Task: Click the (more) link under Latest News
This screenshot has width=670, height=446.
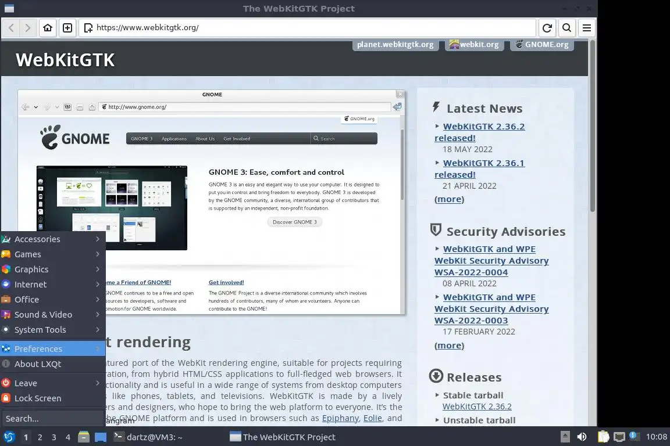Action: (449, 199)
